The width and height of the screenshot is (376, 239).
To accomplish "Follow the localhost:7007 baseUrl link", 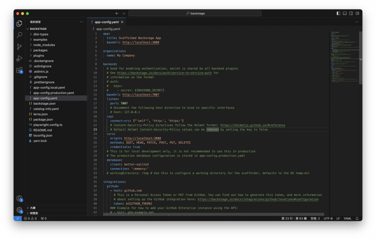I will pyautogui.click(x=141, y=95).
